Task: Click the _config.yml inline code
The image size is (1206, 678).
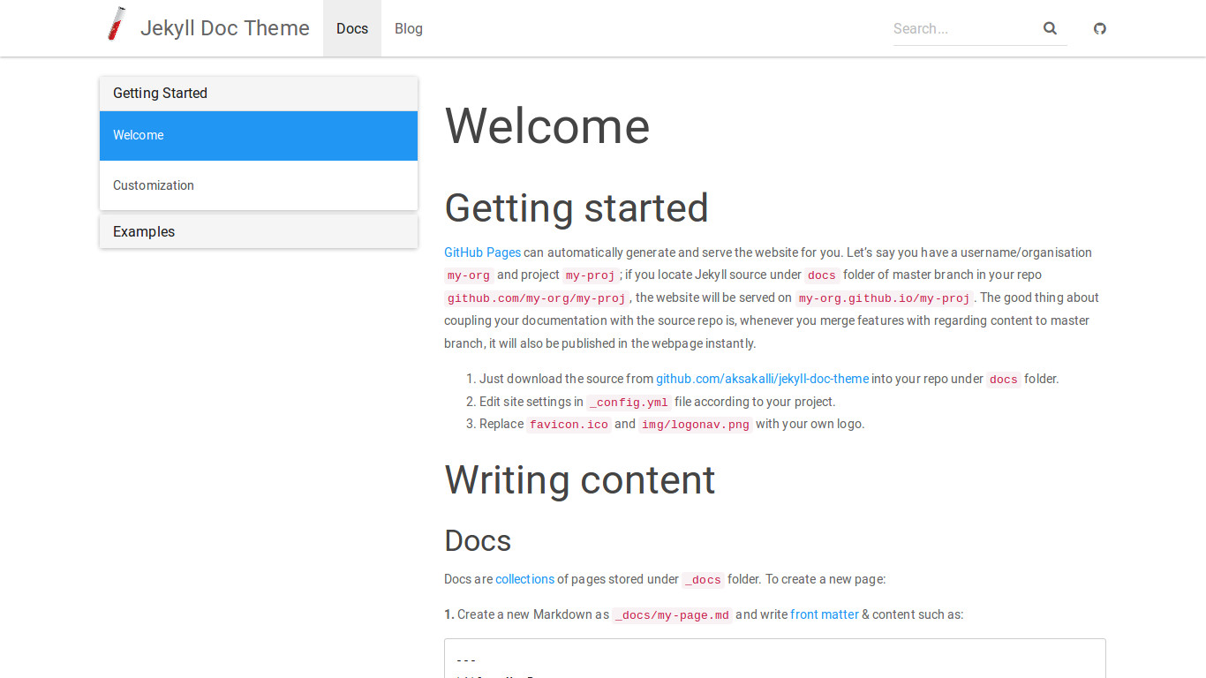Action: click(629, 403)
